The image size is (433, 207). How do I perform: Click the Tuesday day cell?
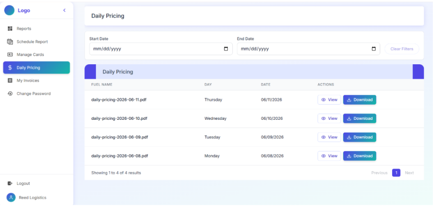[x=212, y=137]
